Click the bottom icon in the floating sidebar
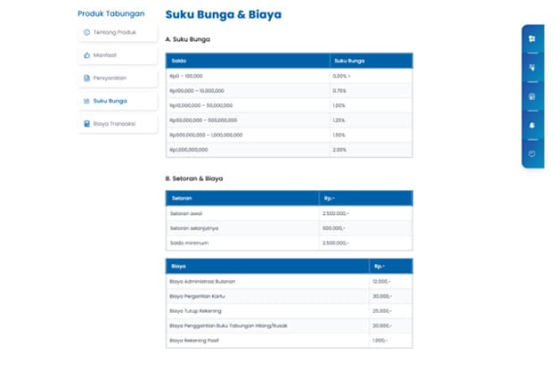This screenshot has height=371, width=556. pos(532,153)
